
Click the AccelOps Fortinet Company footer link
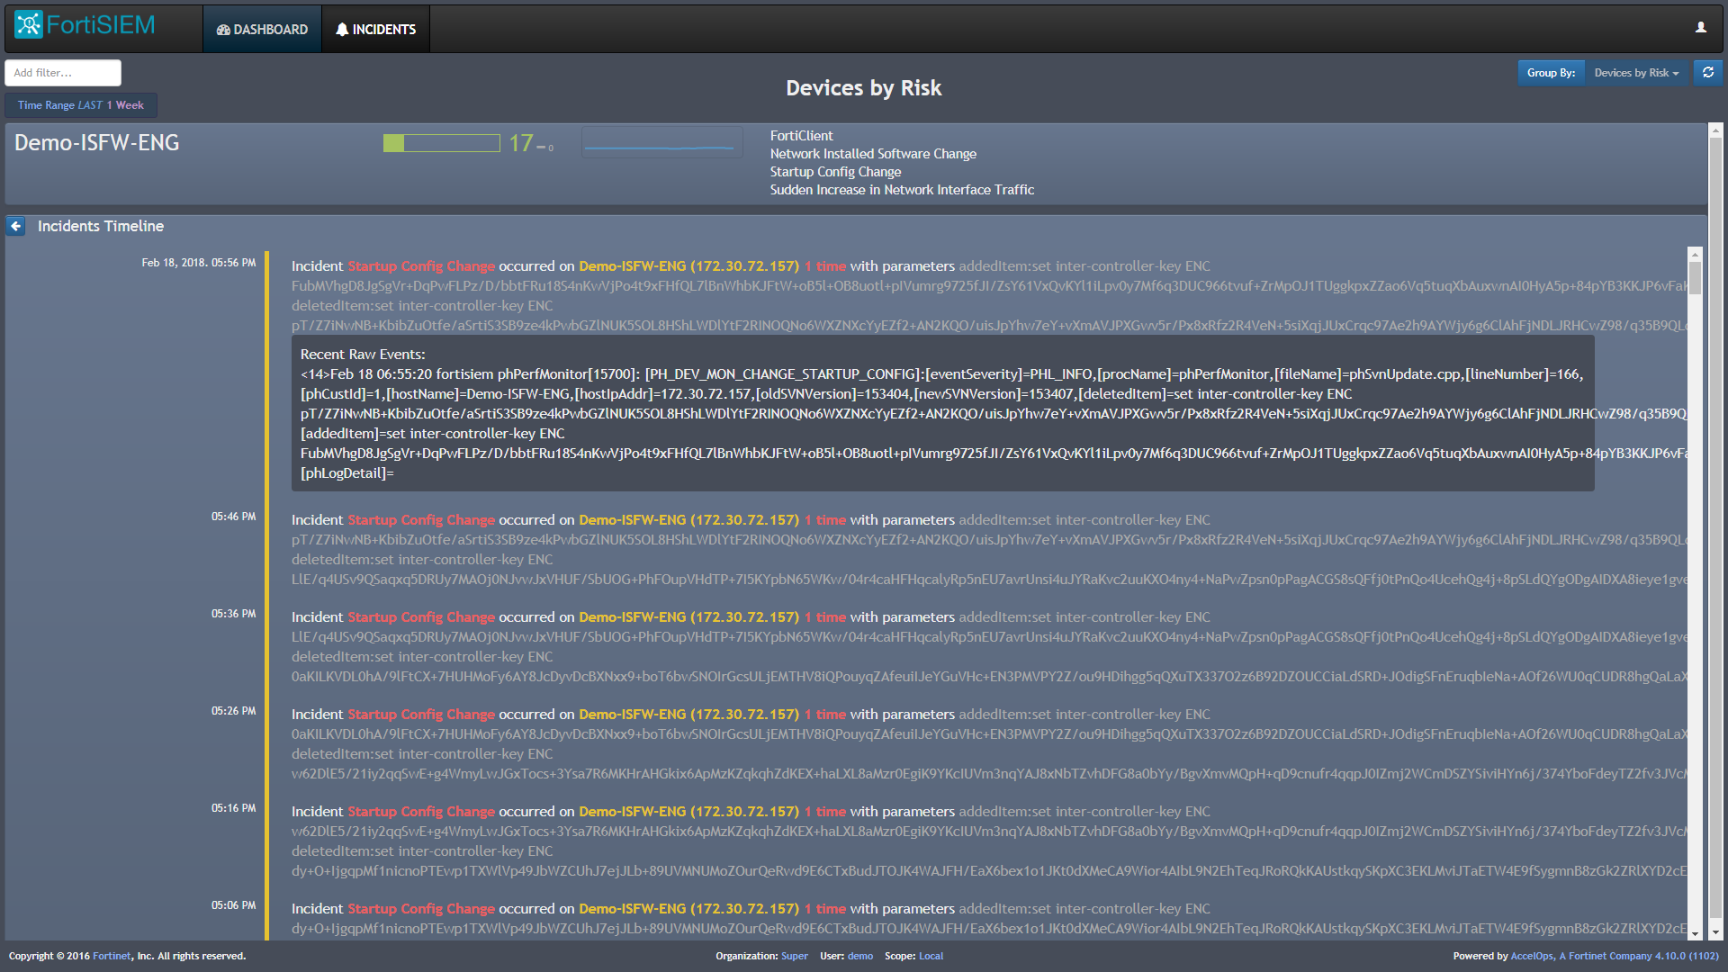(1580, 956)
